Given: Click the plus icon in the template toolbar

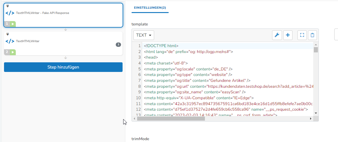Looking at the screenshot, I should tap(288, 35).
